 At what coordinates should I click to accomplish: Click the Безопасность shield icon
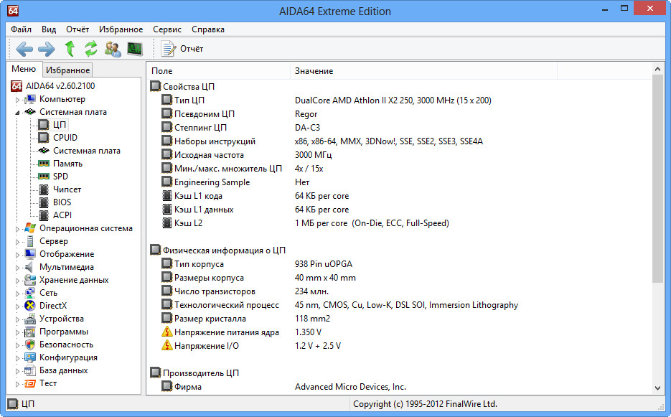click(30, 345)
